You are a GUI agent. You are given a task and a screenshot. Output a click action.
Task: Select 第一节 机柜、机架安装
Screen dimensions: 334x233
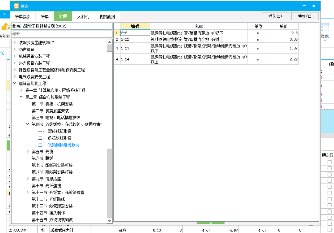click(x=52, y=104)
